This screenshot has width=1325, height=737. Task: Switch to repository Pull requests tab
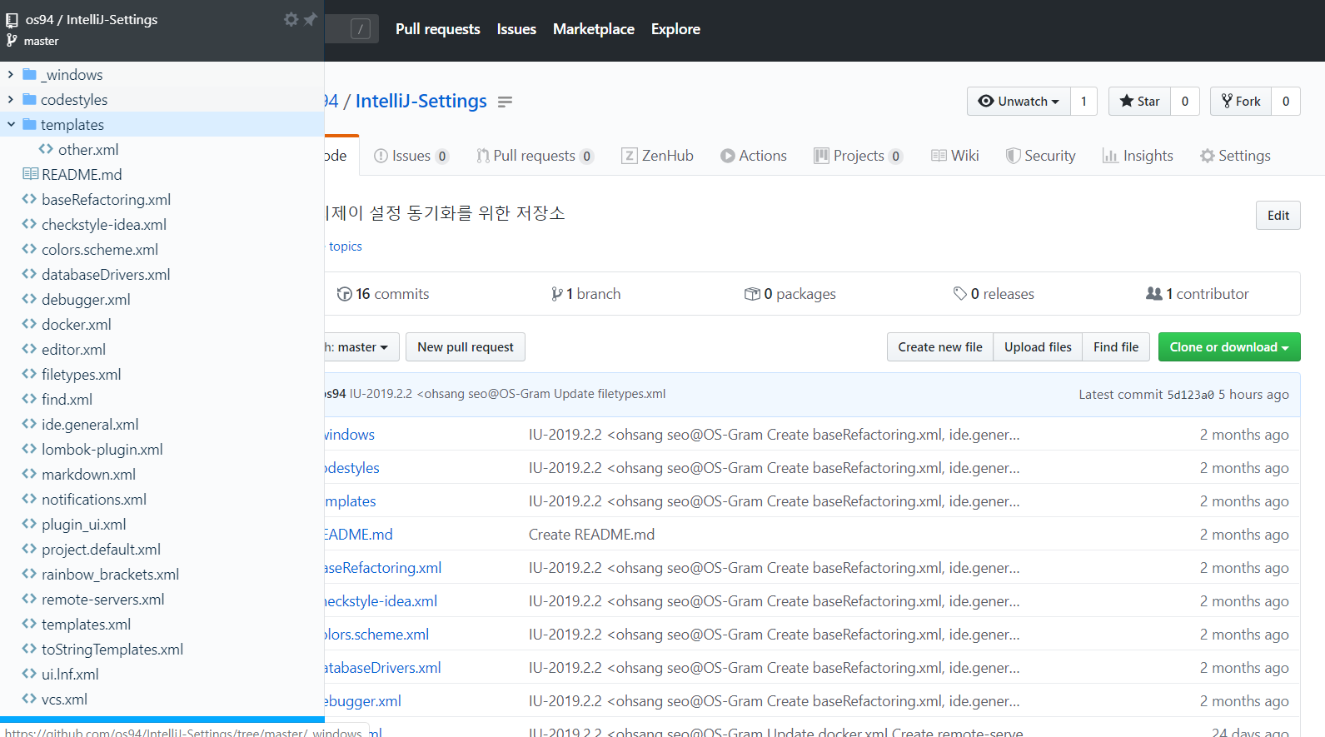click(535, 156)
